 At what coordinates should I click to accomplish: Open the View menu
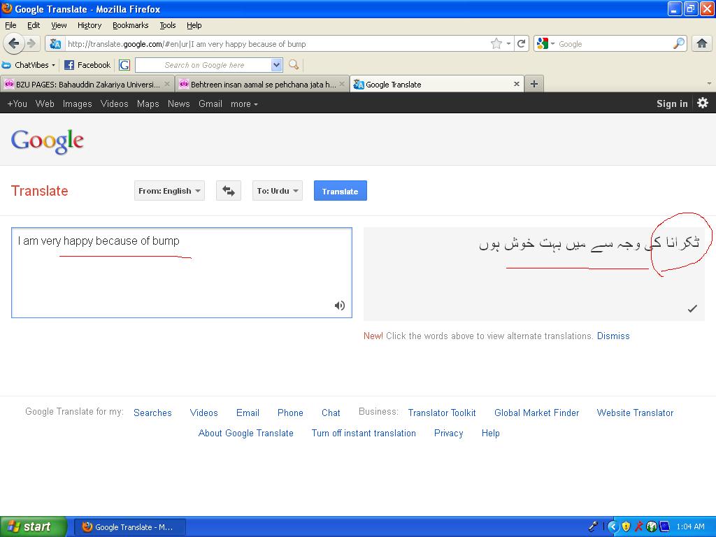59,25
